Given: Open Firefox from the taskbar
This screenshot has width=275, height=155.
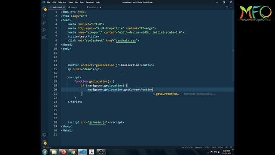Looking at the screenshot, I should pos(63,152).
